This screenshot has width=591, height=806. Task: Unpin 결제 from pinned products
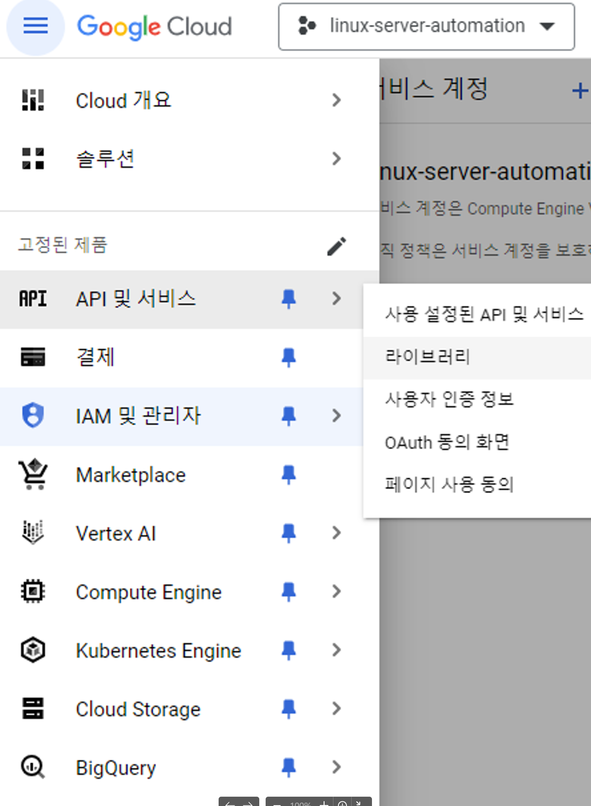pos(289,357)
